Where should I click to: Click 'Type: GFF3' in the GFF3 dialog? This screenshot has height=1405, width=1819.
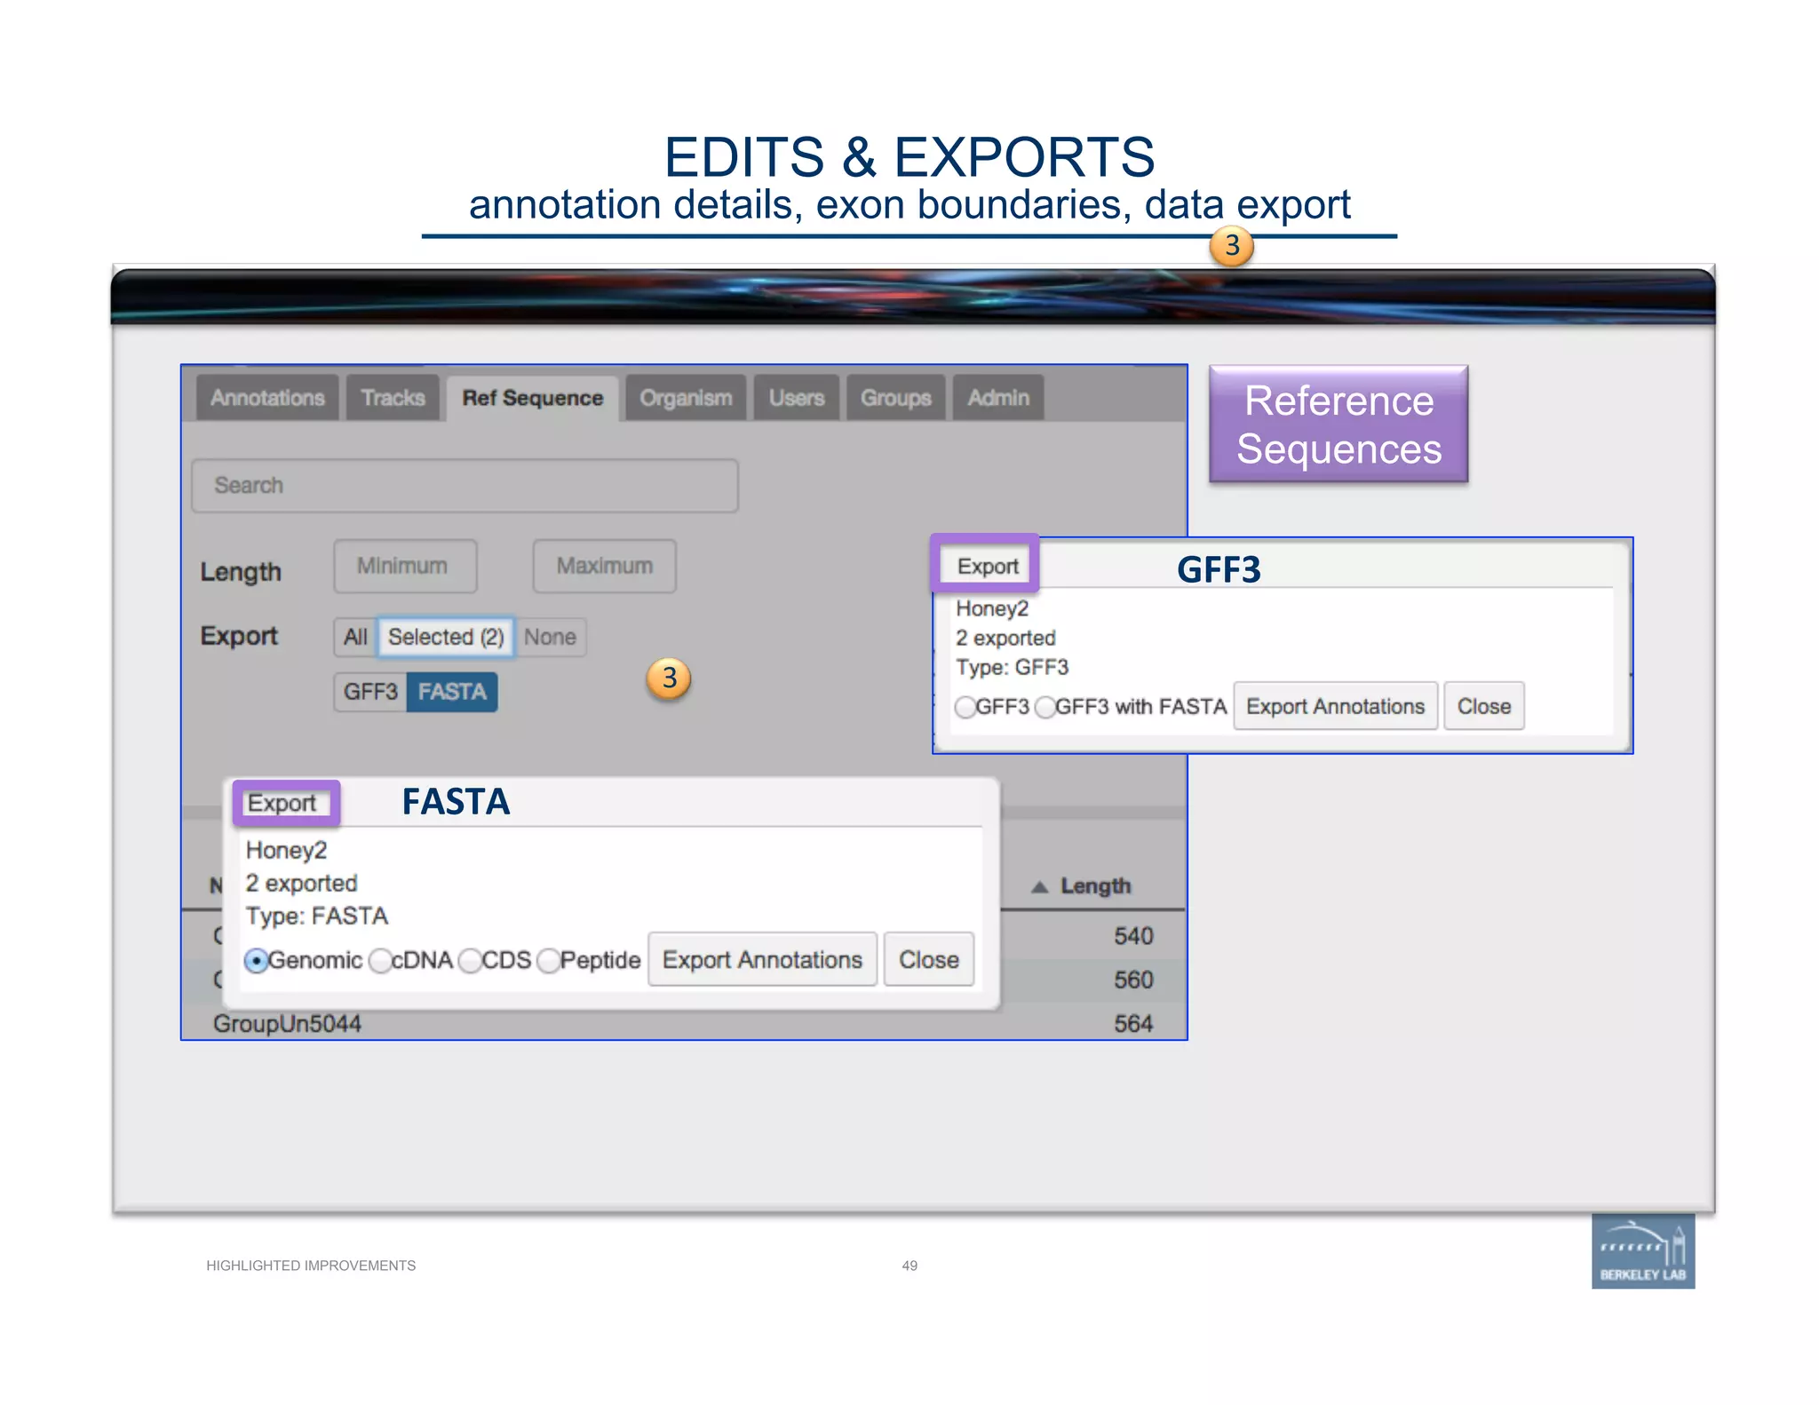[x=1012, y=668]
